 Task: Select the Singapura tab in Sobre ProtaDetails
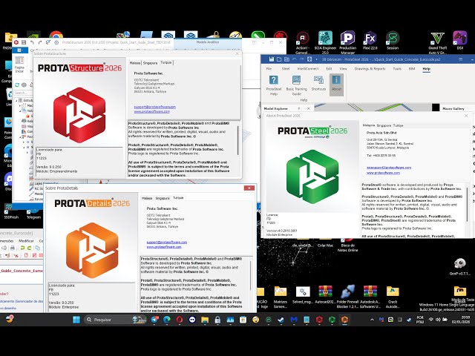click(x=163, y=198)
